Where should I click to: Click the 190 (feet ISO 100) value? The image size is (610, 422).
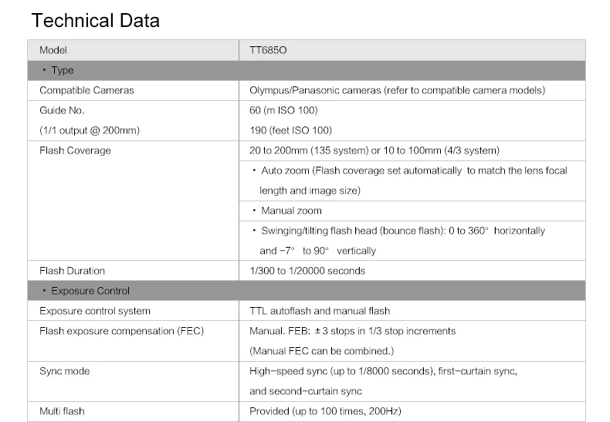(x=290, y=130)
